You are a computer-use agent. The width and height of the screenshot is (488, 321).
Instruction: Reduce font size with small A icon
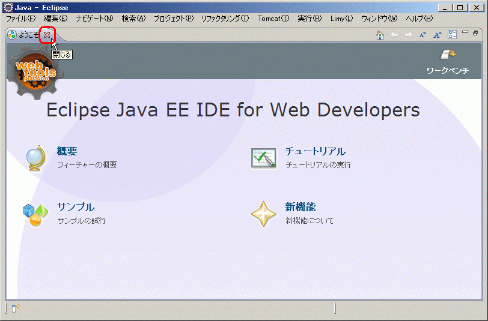422,35
